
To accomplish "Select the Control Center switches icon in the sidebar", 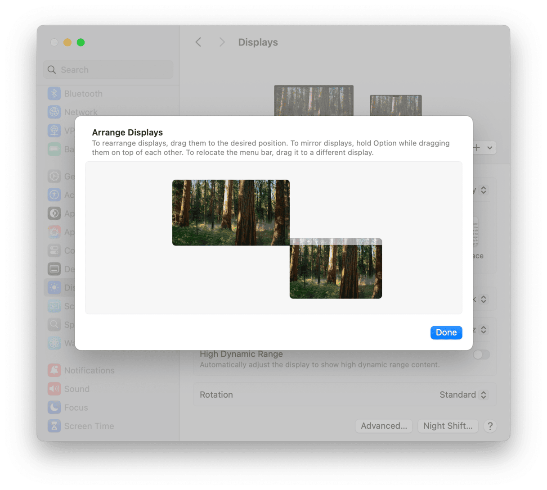I will tap(54, 250).
